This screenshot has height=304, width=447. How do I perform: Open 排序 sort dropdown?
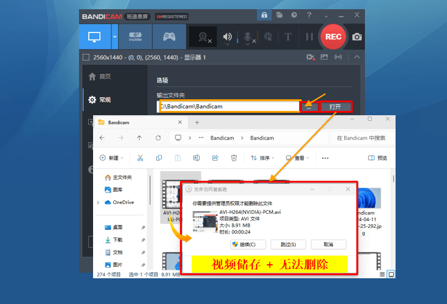(262, 158)
